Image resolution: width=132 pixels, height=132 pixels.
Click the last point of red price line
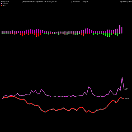click(x=124, y=99)
